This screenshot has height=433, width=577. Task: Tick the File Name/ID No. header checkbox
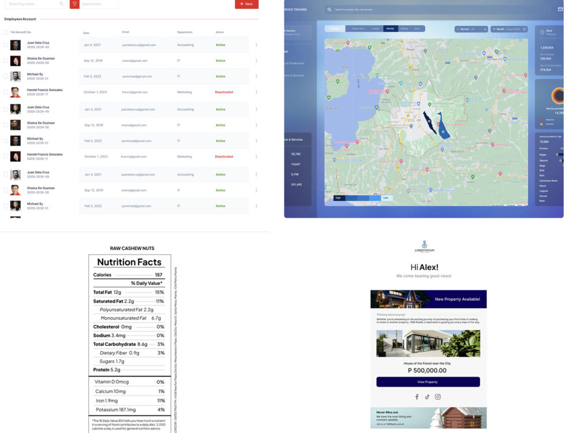coord(6,32)
